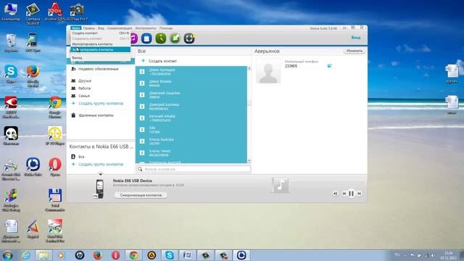The width and height of the screenshot is (464, 261).
Task: Toggle the player volume speaker icon
Action: point(335,194)
